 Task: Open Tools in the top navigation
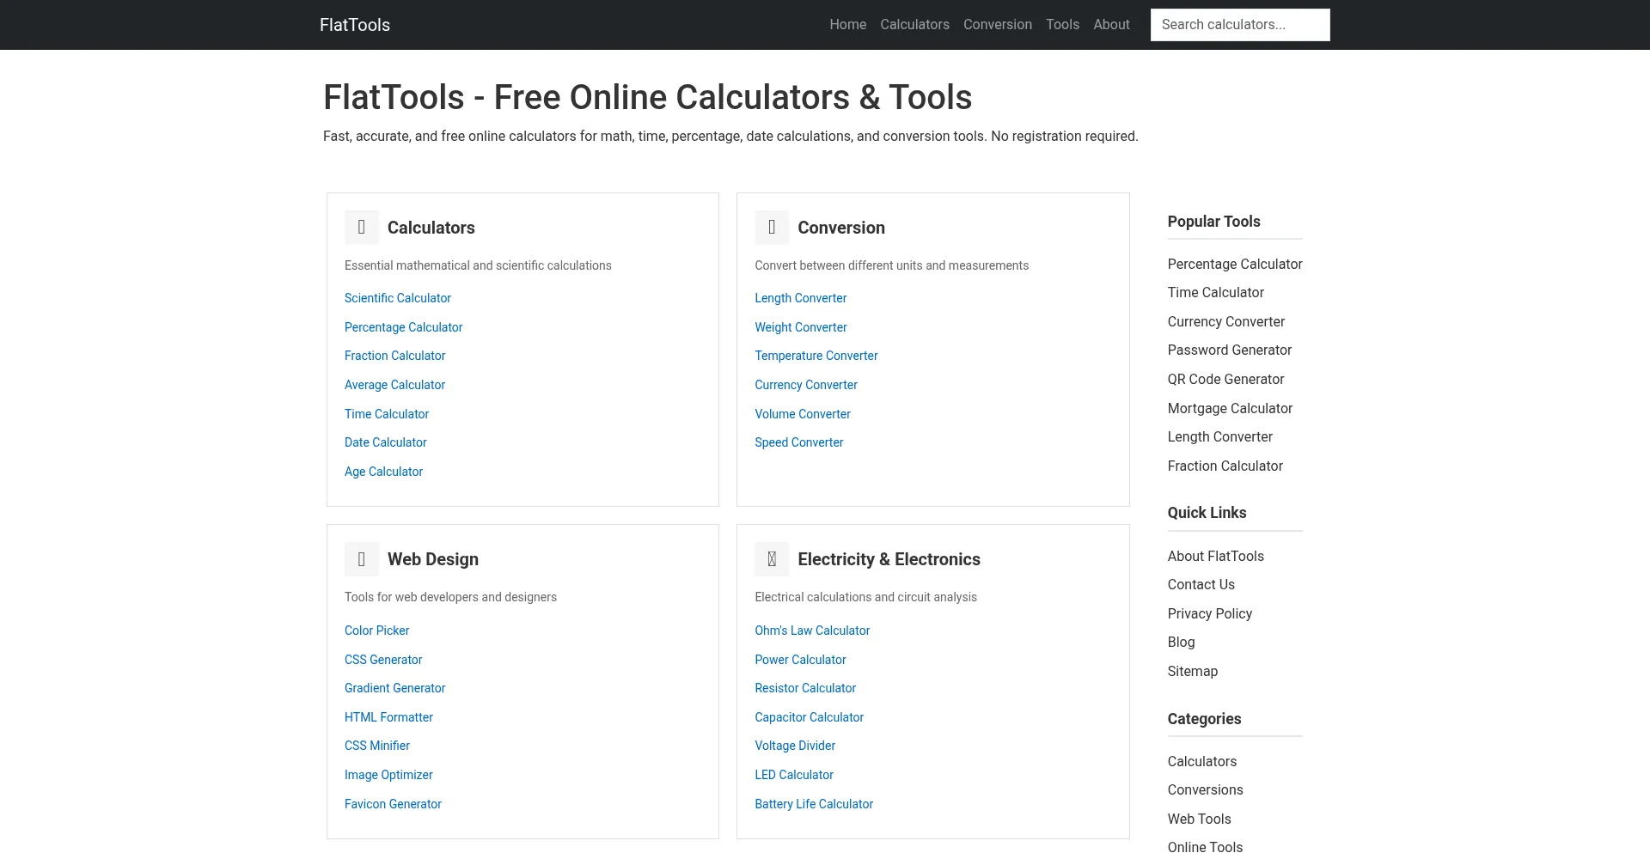[x=1062, y=25]
